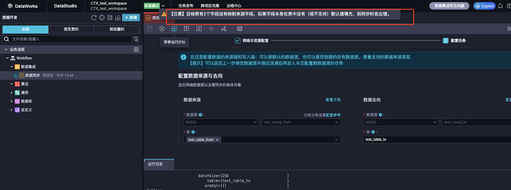511x190 pixels.
Task: Open the 运维中心 menu
Action: point(234,6)
